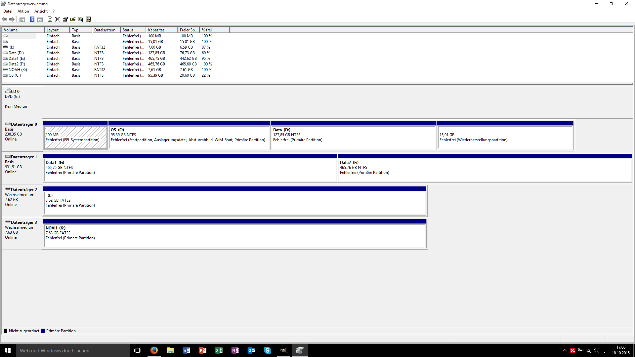Click the Show/Hide action pane icon
This screenshot has height=357, width=635.
point(40,19)
